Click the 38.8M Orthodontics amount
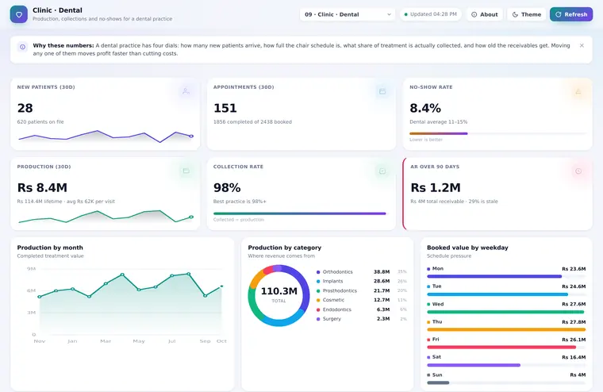Image resolution: width=603 pixels, height=392 pixels. click(x=382, y=271)
